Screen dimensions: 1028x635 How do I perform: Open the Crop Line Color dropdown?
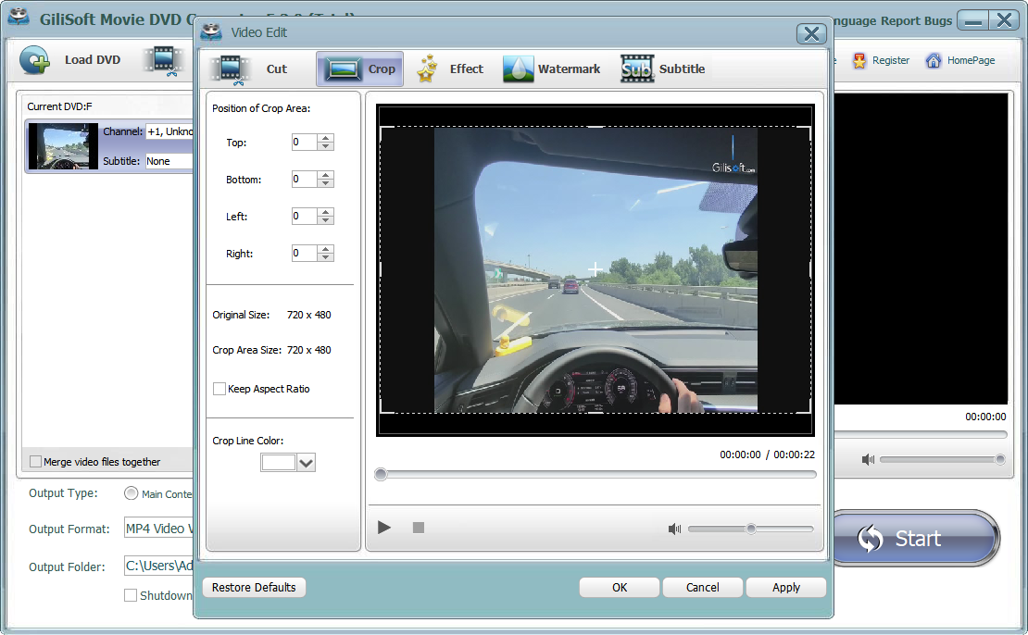[307, 463]
